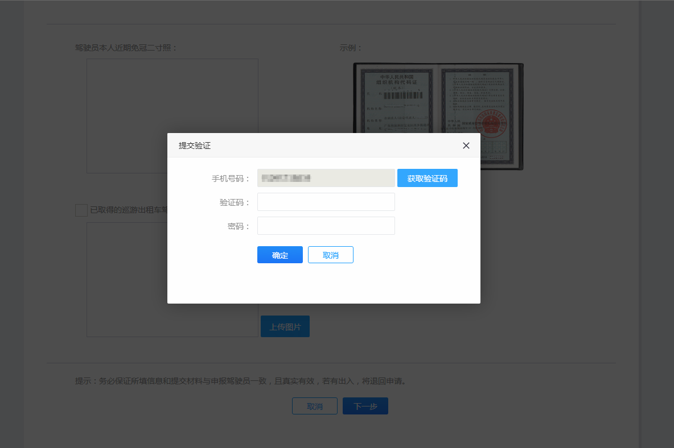Click 取消 inside the 提交验证 dialog
The height and width of the screenshot is (448, 674).
tap(330, 255)
